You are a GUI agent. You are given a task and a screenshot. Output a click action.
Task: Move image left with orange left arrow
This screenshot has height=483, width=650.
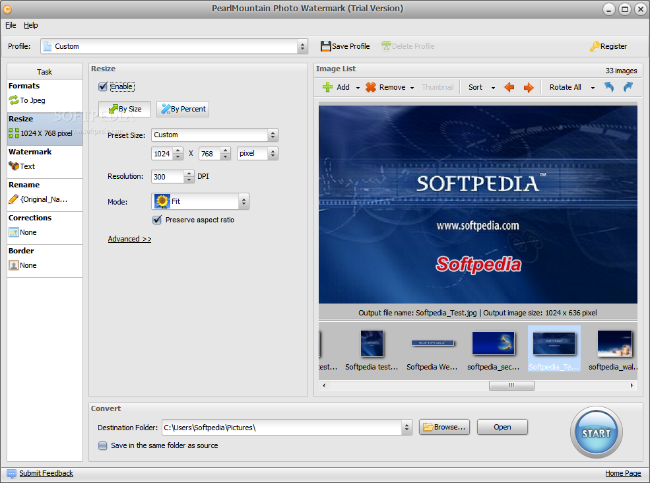[509, 87]
